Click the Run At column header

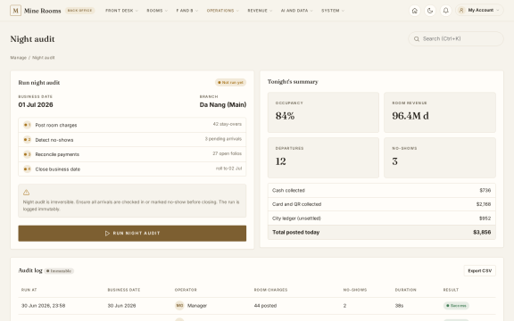pos(29,290)
